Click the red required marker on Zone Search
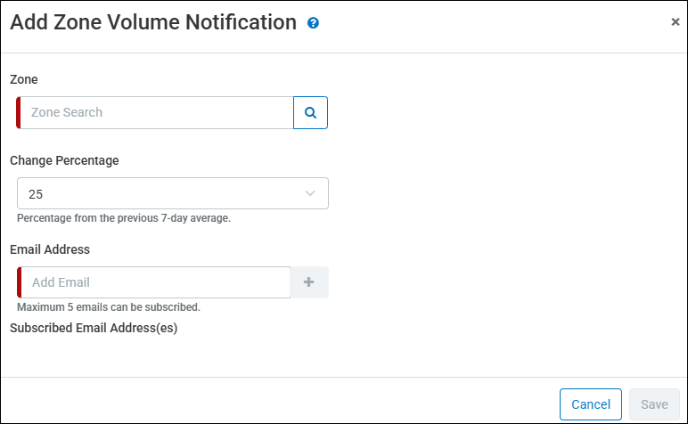The height and width of the screenshot is (424, 688). pos(19,112)
